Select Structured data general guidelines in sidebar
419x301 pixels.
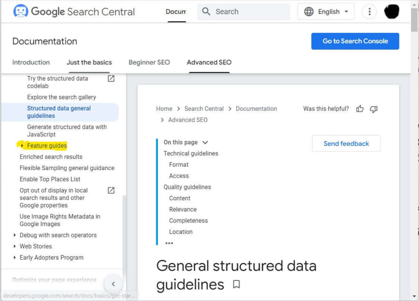60,112
